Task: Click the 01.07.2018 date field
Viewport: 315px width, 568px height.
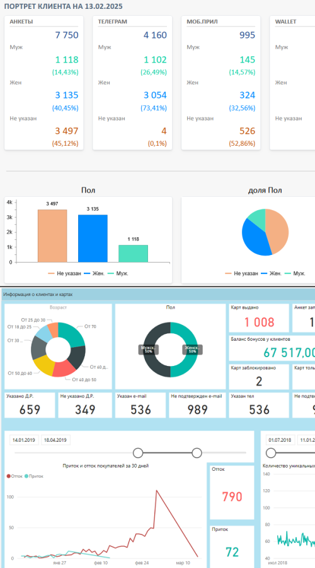Action: pos(280,440)
